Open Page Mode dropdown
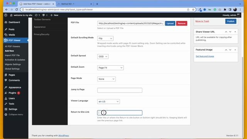Image resolution: width=247 pixels, height=139 pixels. (x=107, y=79)
